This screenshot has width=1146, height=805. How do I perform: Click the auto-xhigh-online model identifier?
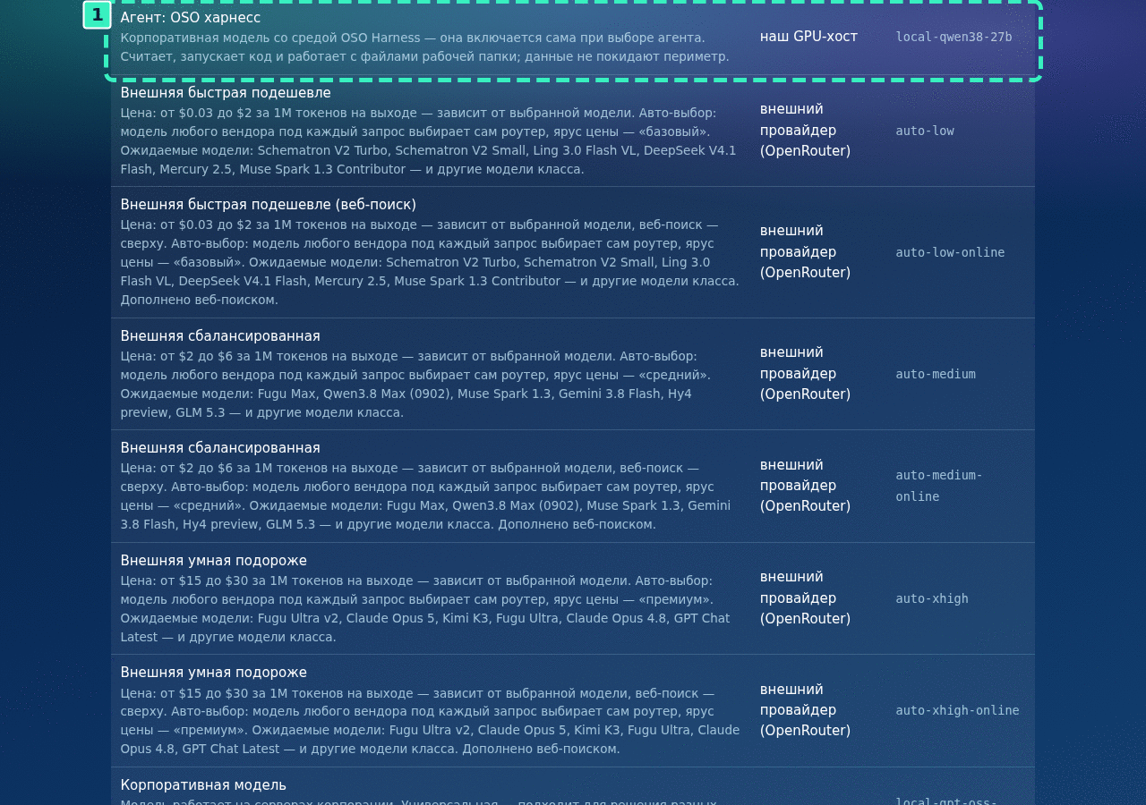(x=957, y=710)
